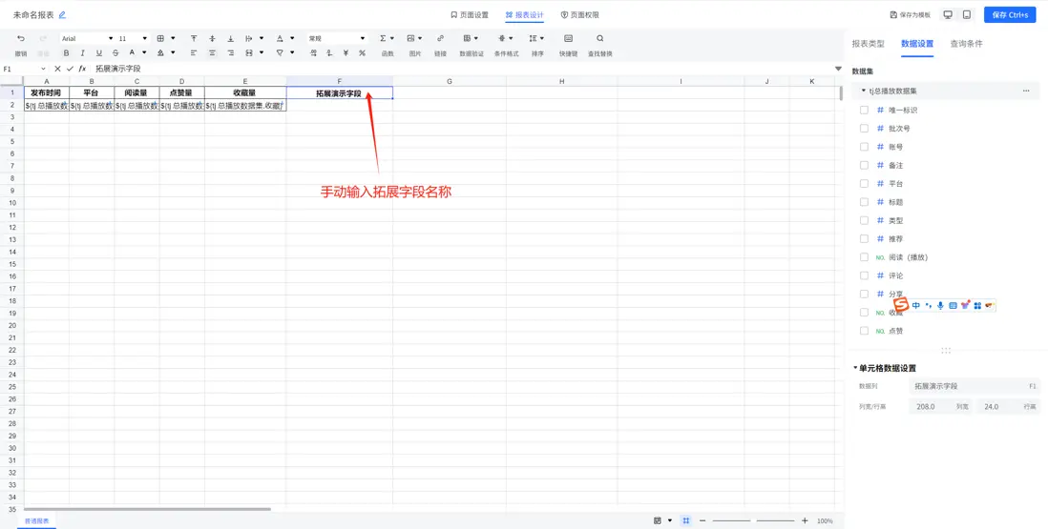
Task: Toggle bold formatting
Action: [x=66, y=53]
